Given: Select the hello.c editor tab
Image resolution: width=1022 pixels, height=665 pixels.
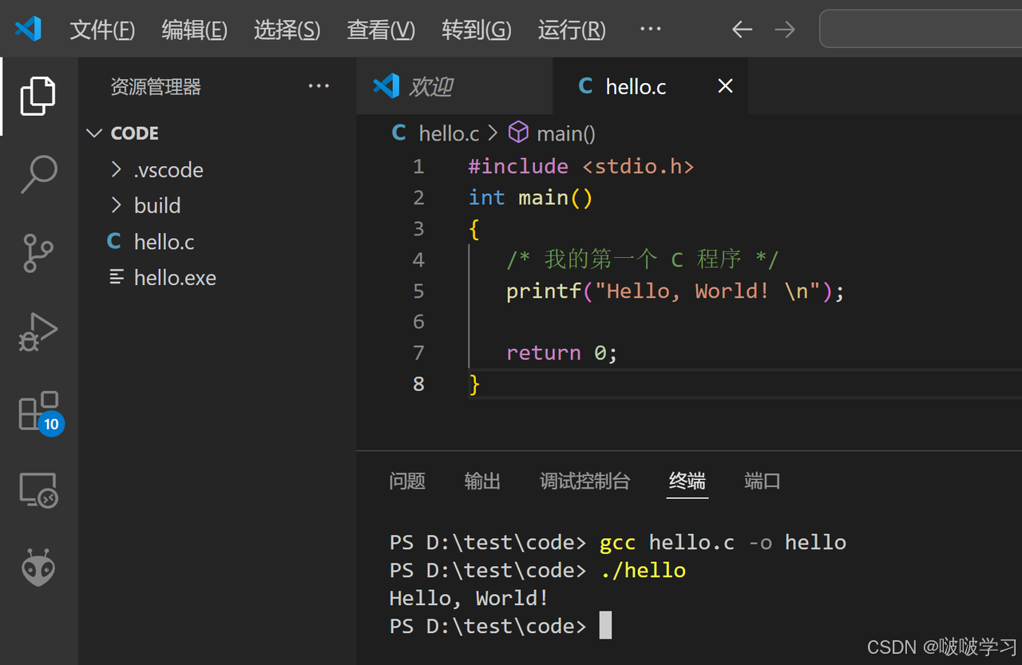Looking at the screenshot, I should 650,86.
